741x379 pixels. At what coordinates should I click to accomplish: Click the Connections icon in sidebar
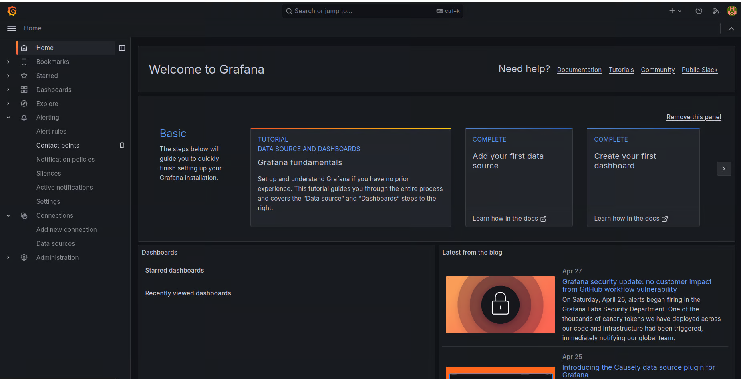[24, 216]
